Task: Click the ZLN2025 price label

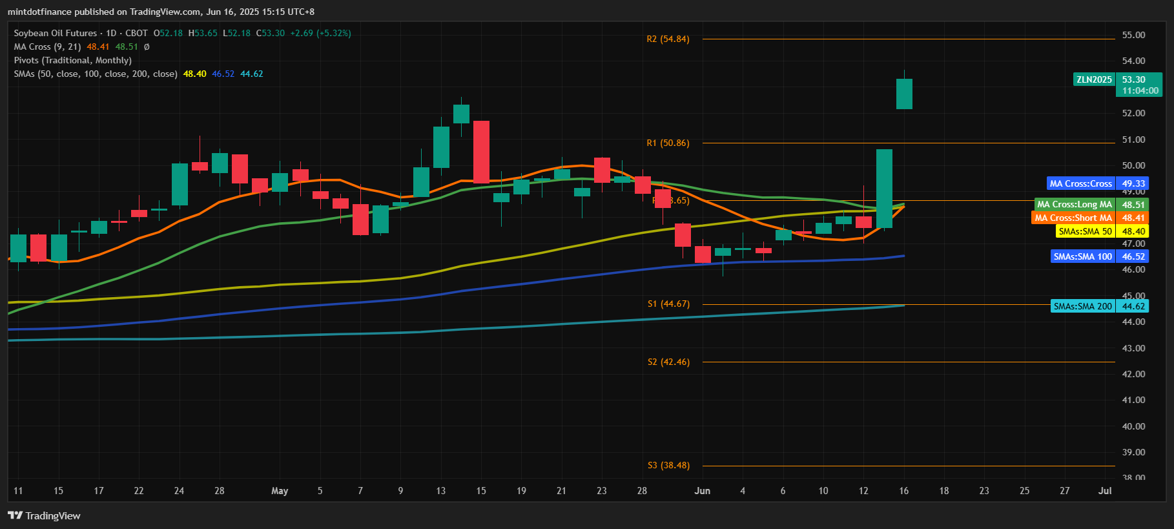Action: coord(1094,79)
